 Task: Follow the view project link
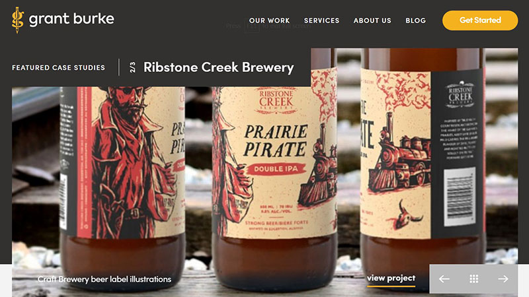coord(391,279)
